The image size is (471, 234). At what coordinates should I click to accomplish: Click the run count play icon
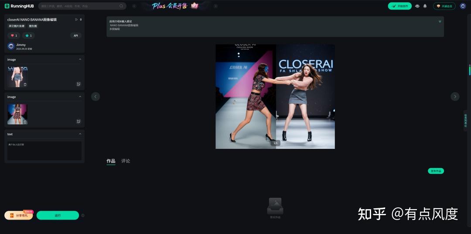(x=76, y=20)
